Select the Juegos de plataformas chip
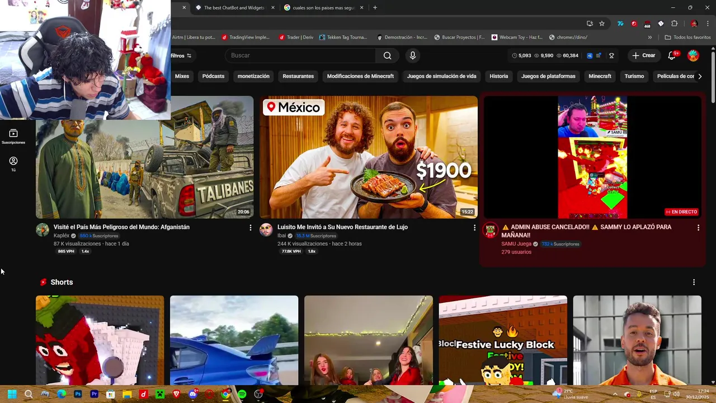Viewport: 716px width, 403px height. 548,76
